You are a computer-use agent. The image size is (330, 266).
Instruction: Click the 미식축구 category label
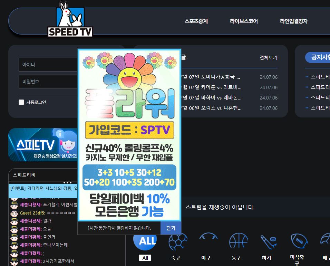[x=297, y=260]
